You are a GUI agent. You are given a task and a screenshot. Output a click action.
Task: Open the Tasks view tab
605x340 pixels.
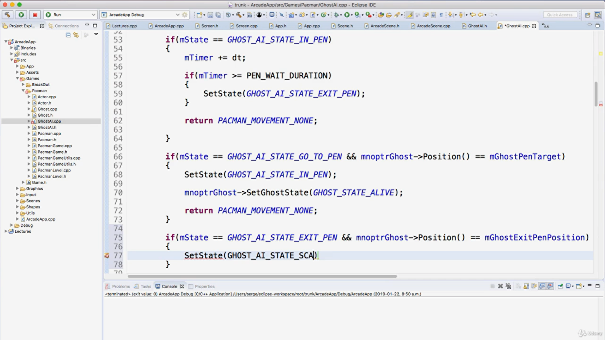tap(142, 286)
